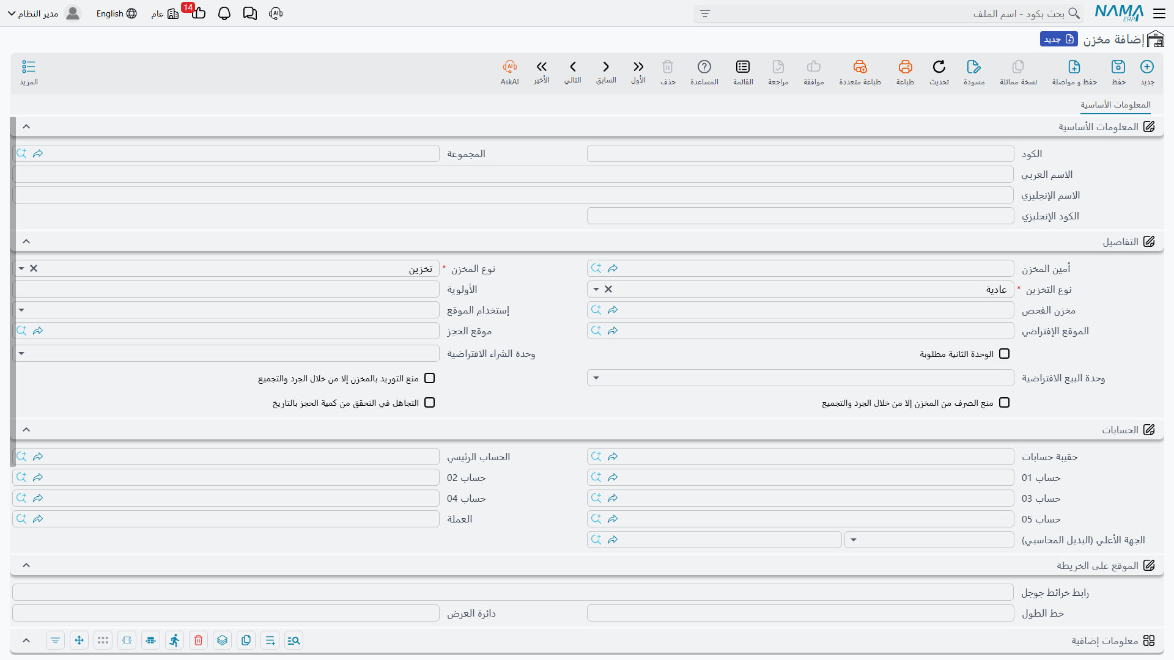Collapse the المعلومات الأساسية section chevron

[x=26, y=127]
